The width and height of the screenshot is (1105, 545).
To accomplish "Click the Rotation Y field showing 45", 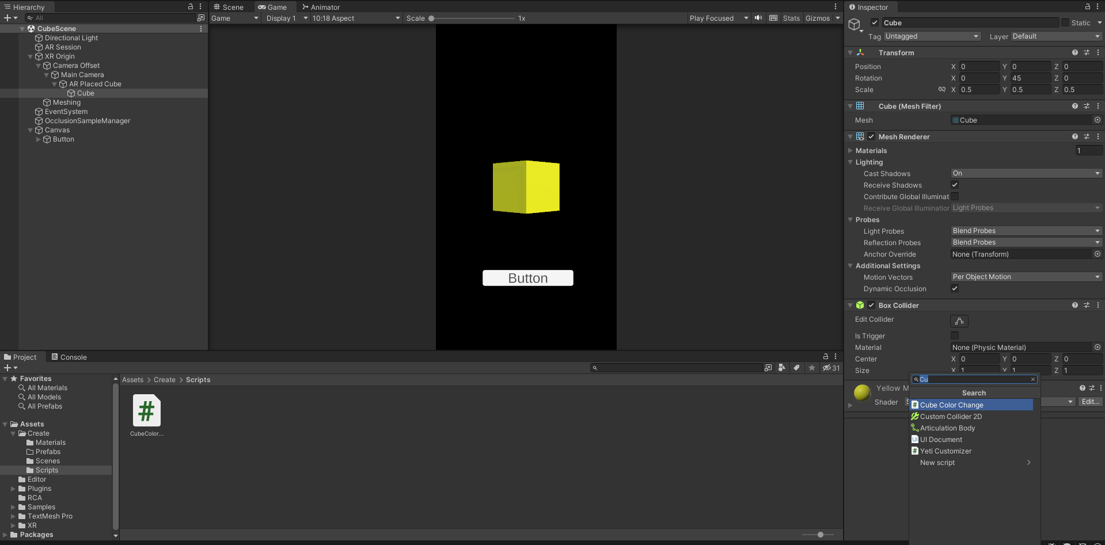I will click(x=1030, y=78).
